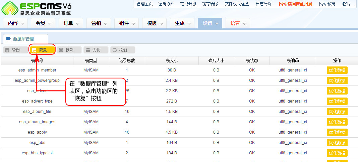Viewport: 358px width, 162px height.
Task: Select table name esp_apply
Action: click(x=37, y=132)
